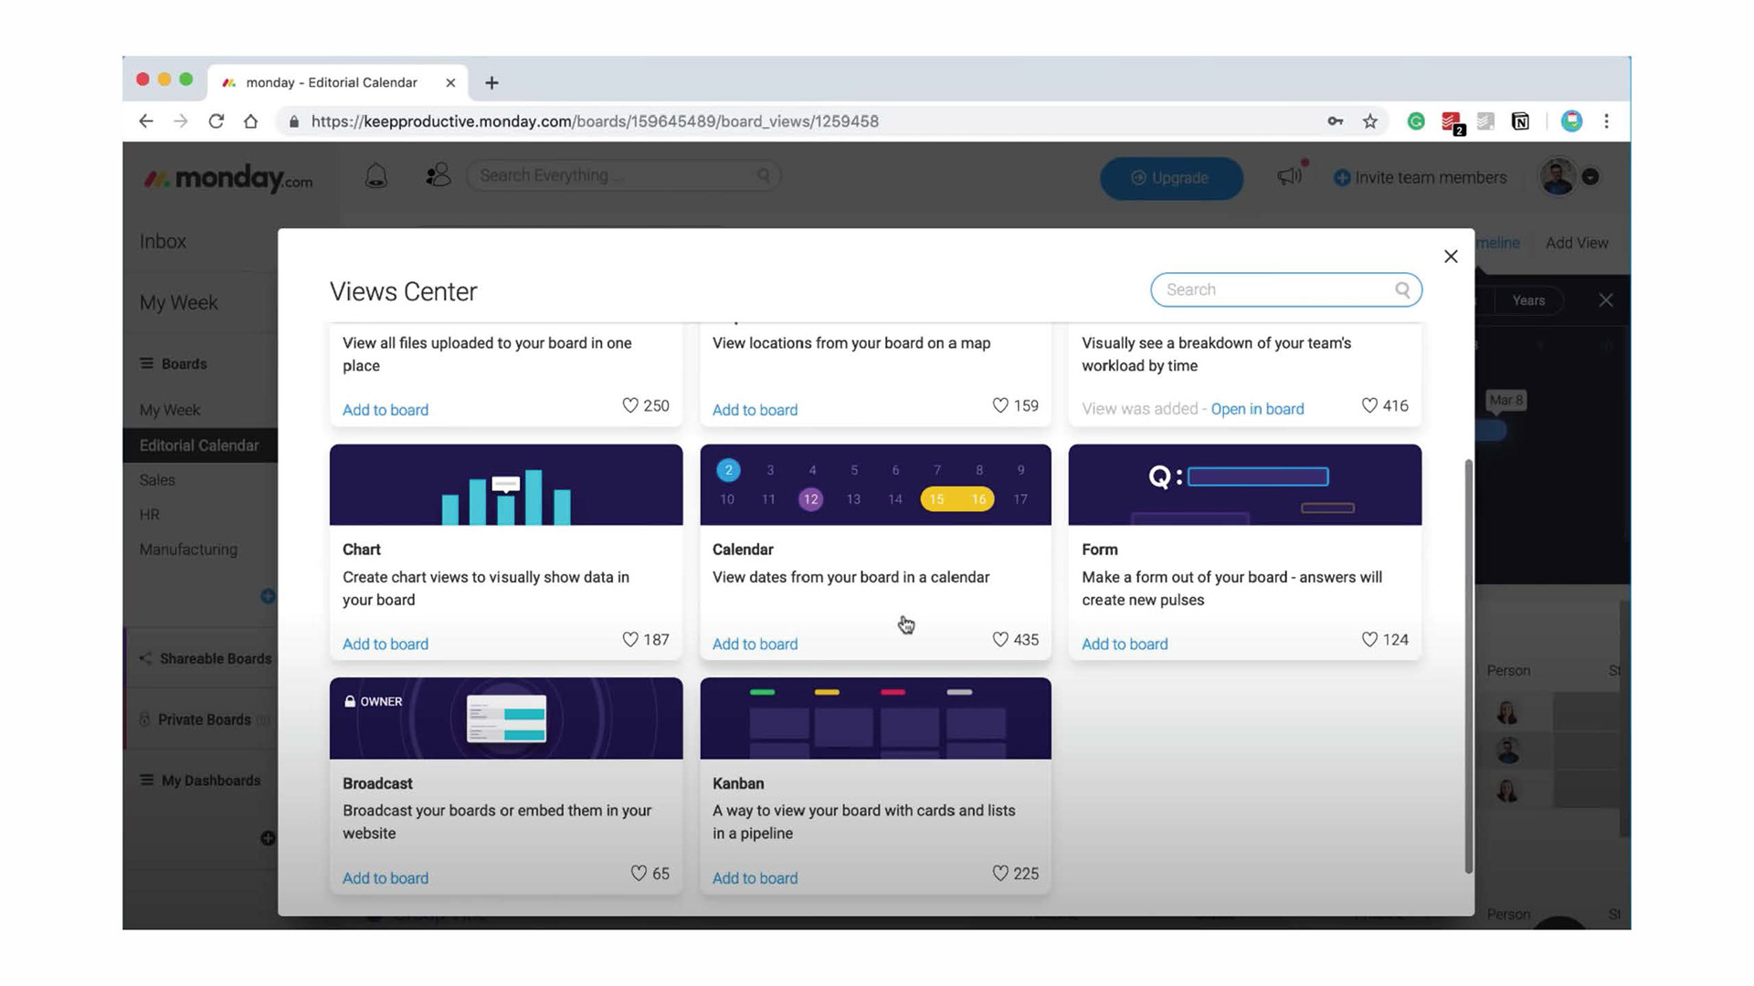Screen dimensions: 1754x986
Task: Like the workload view with 416 likes
Action: [1369, 405]
